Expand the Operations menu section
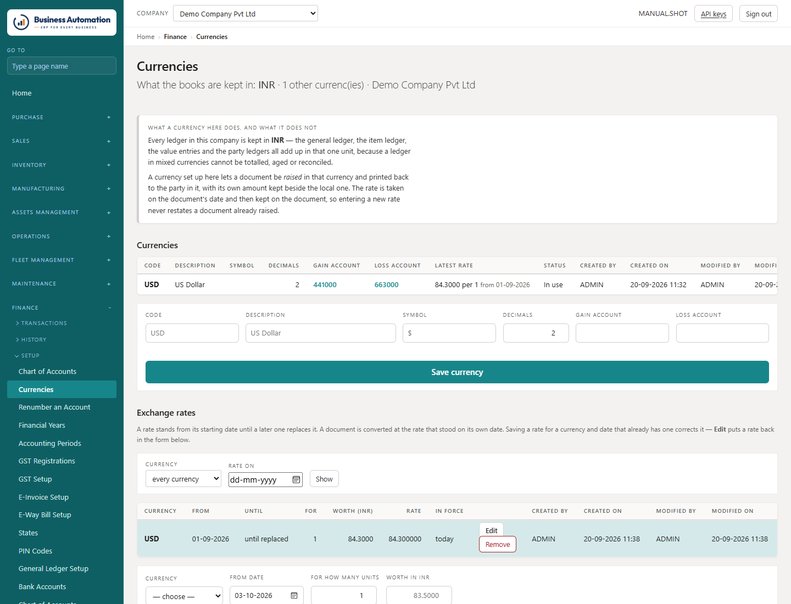Image resolution: width=791 pixels, height=604 pixels. [62, 237]
